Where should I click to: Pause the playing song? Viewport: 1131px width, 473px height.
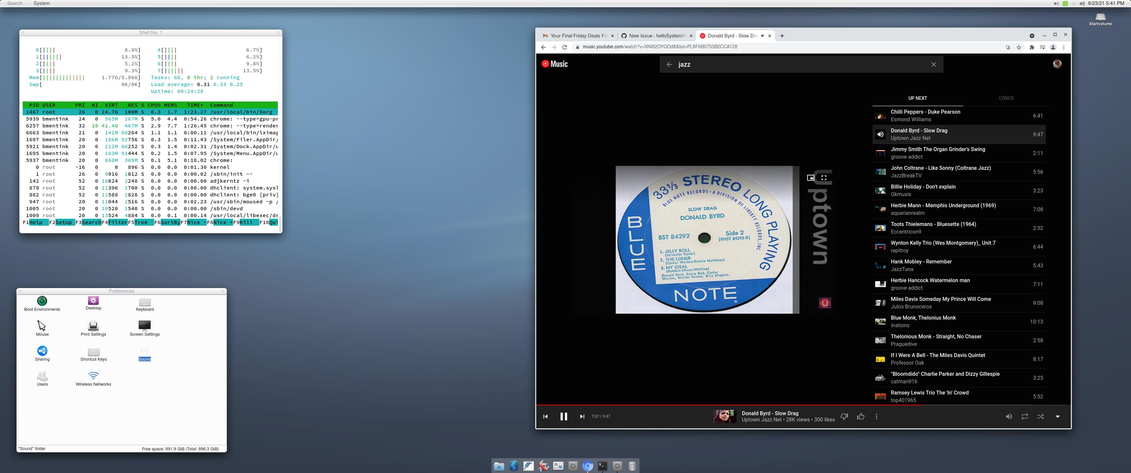point(564,417)
